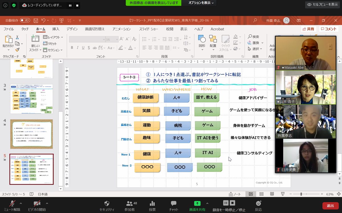Unmute the microphone in Zoom

point(12,203)
